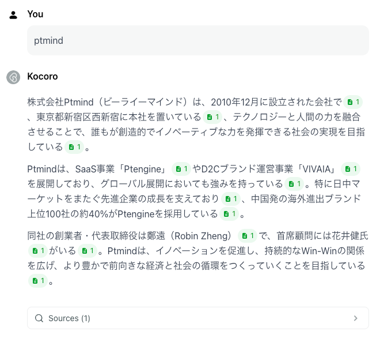Click the citation badge after 本社を置いている

[x=212, y=117]
